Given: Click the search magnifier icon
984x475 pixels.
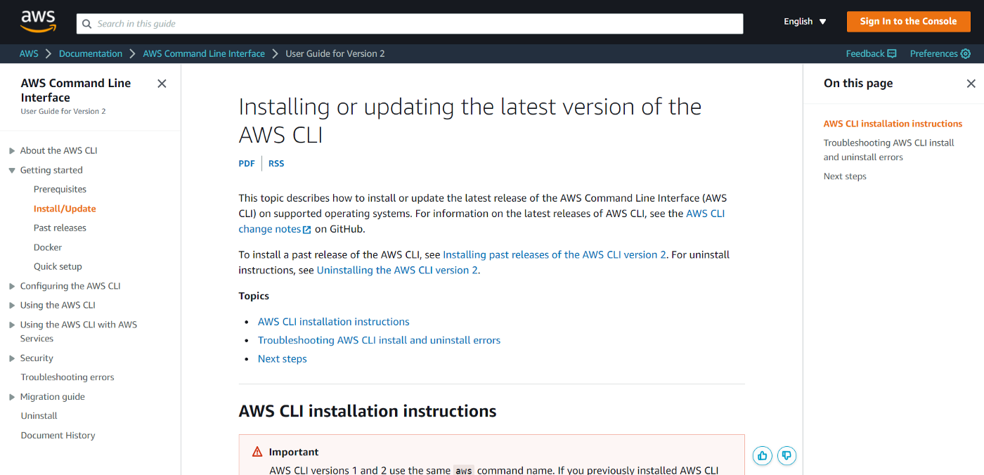Looking at the screenshot, I should click(x=86, y=23).
